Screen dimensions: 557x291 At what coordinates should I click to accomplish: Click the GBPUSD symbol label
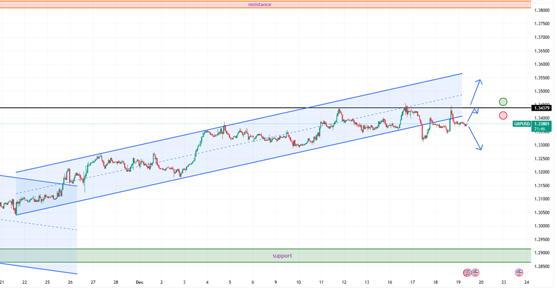[x=522, y=124]
